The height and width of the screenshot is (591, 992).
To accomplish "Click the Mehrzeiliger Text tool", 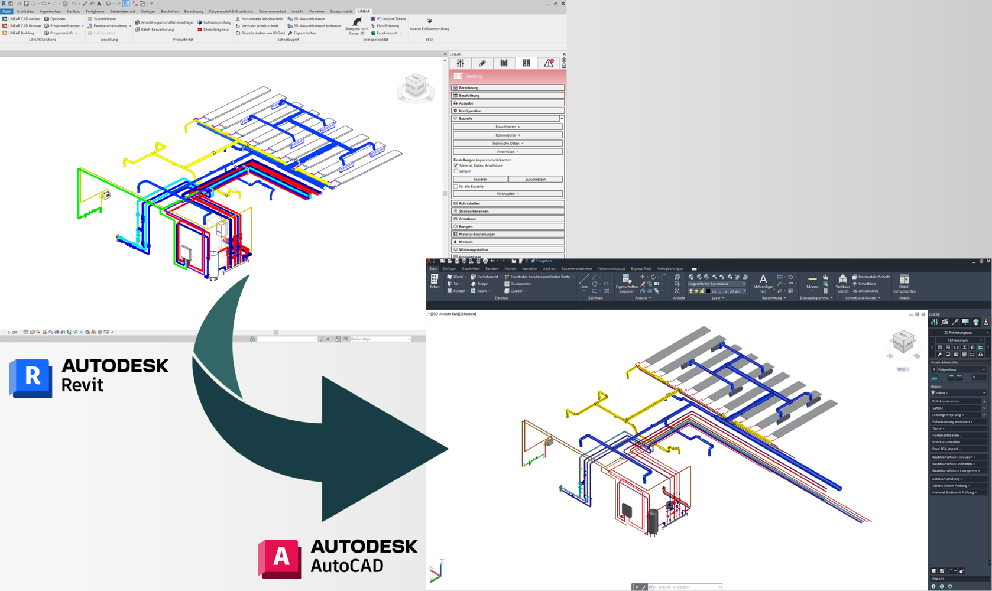I will pyautogui.click(x=763, y=282).
